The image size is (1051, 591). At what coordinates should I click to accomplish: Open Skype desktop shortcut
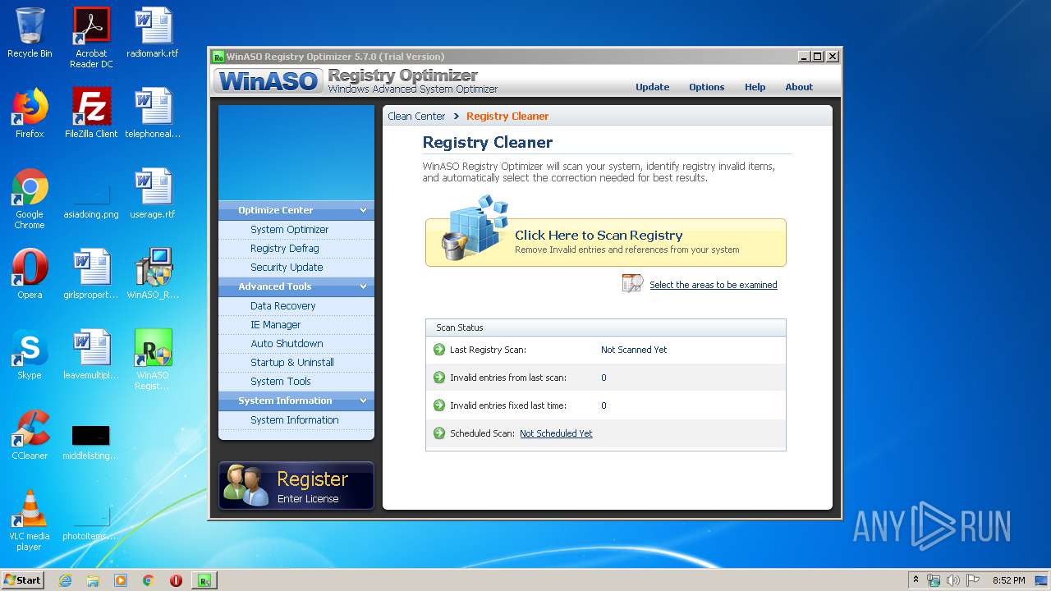(x=30, y=355)
